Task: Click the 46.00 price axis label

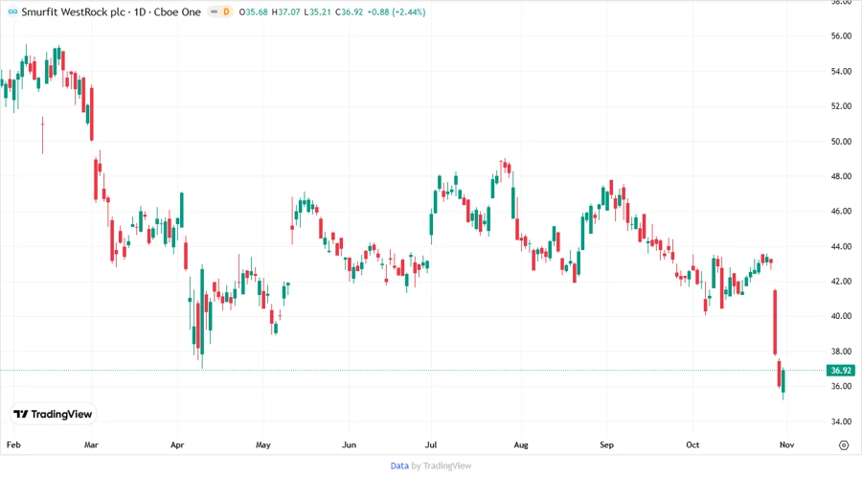Action: tap(841, 211)
